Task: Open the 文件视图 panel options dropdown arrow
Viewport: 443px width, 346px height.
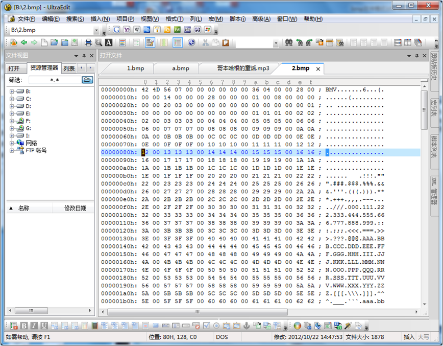Action: tap(76, 56)
